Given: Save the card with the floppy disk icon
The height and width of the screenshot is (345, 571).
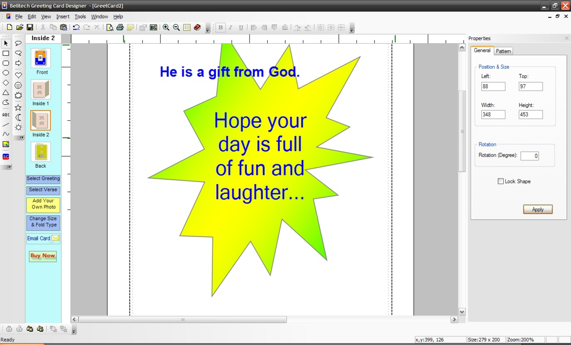Looking at the screenshot, I should (x=30, y=27).
